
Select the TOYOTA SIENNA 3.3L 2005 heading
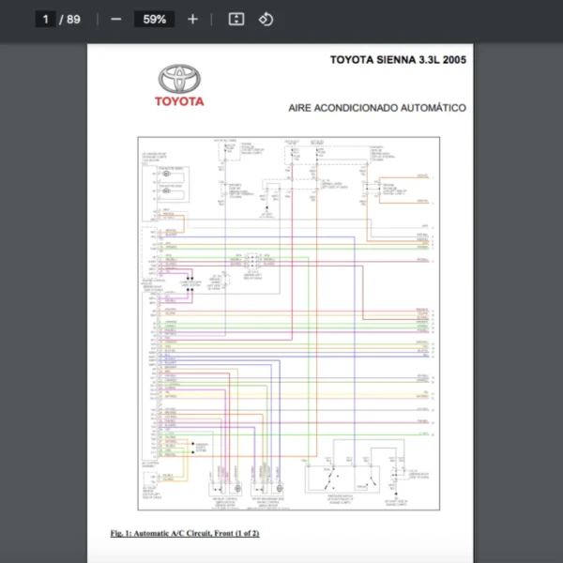(398, 59)
